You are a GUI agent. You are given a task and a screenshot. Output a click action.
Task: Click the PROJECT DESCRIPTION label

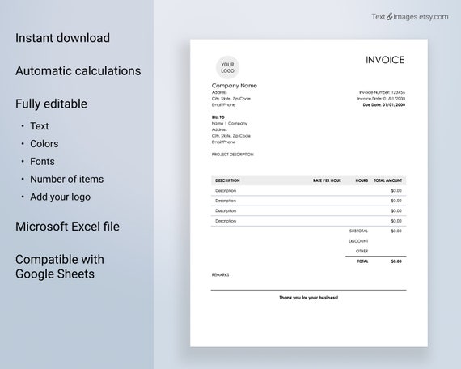233,155
